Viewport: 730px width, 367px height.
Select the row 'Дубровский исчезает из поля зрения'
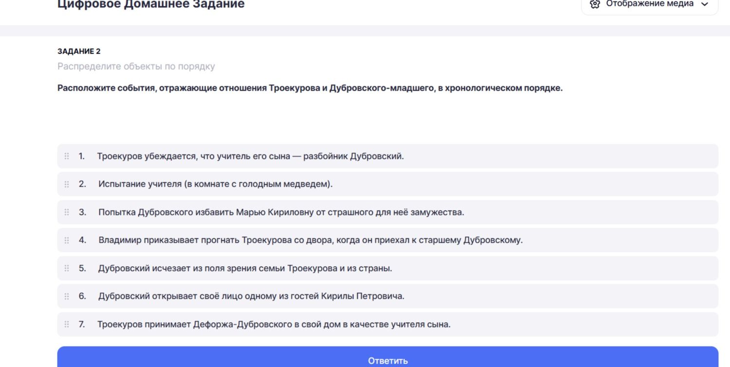(388, 269)
